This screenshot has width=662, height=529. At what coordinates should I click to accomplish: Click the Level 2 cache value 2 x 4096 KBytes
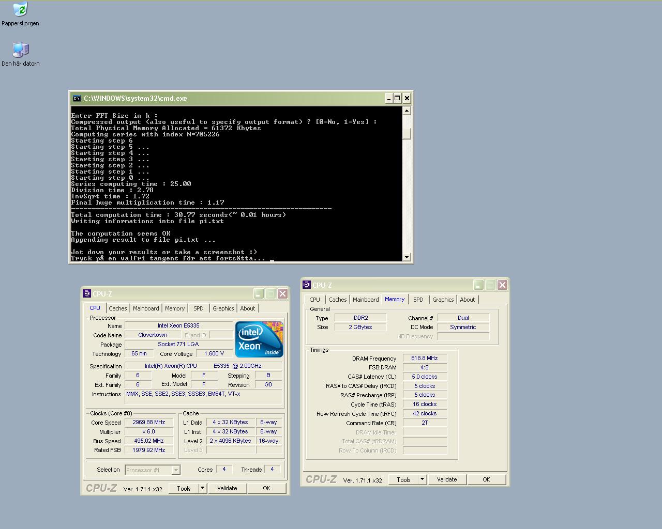click(x=230, y=441)
